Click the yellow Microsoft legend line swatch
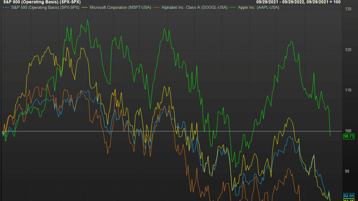 point(85,8)
